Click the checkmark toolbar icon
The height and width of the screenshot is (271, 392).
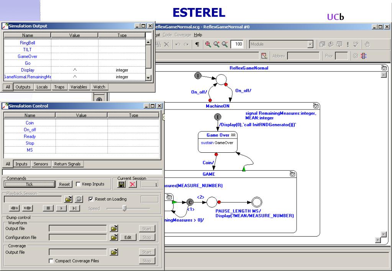point(356,44)
